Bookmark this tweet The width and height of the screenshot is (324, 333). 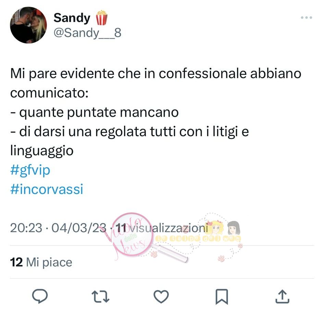[x=222, y=296]
